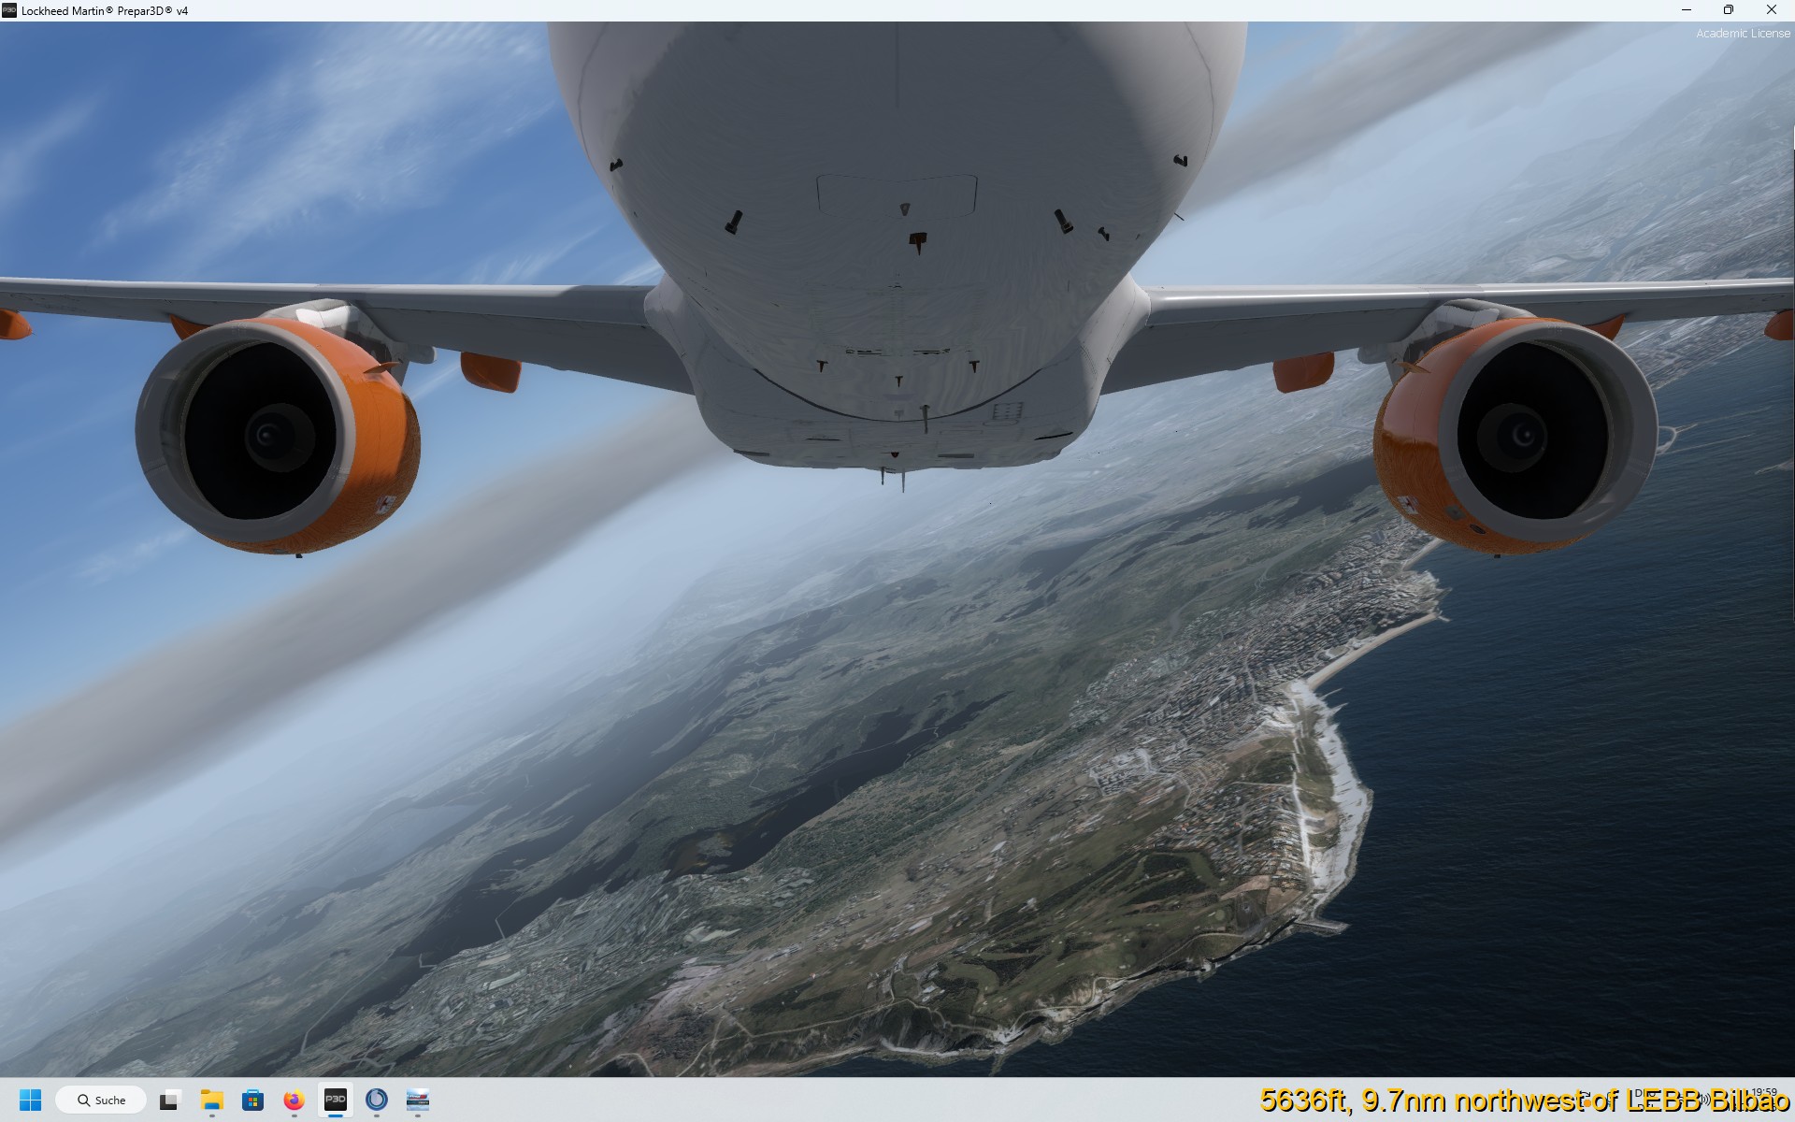Image resolution: width=1795 pixels, height=1122 pixels.
Task: Close the Prepar3D v4 window
Action: (1771, 10)
